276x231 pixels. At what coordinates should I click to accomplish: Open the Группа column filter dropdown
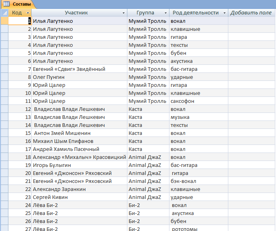click(165, 13)
